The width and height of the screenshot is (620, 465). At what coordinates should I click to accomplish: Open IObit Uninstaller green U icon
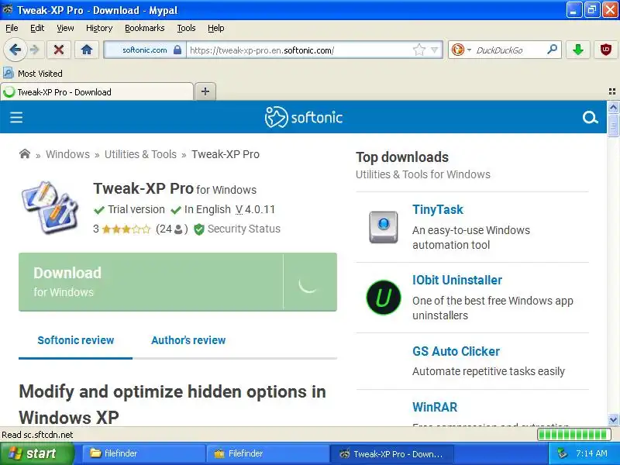point(383,298)
